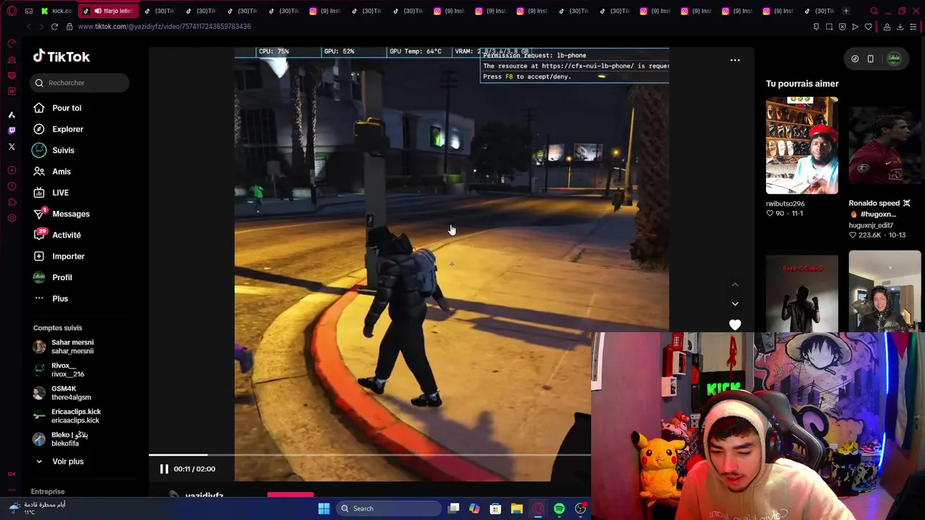The height and width of the screenshot is (520, 925).
Task: Open the video three-dots options menu
Action: pos(735,61)
